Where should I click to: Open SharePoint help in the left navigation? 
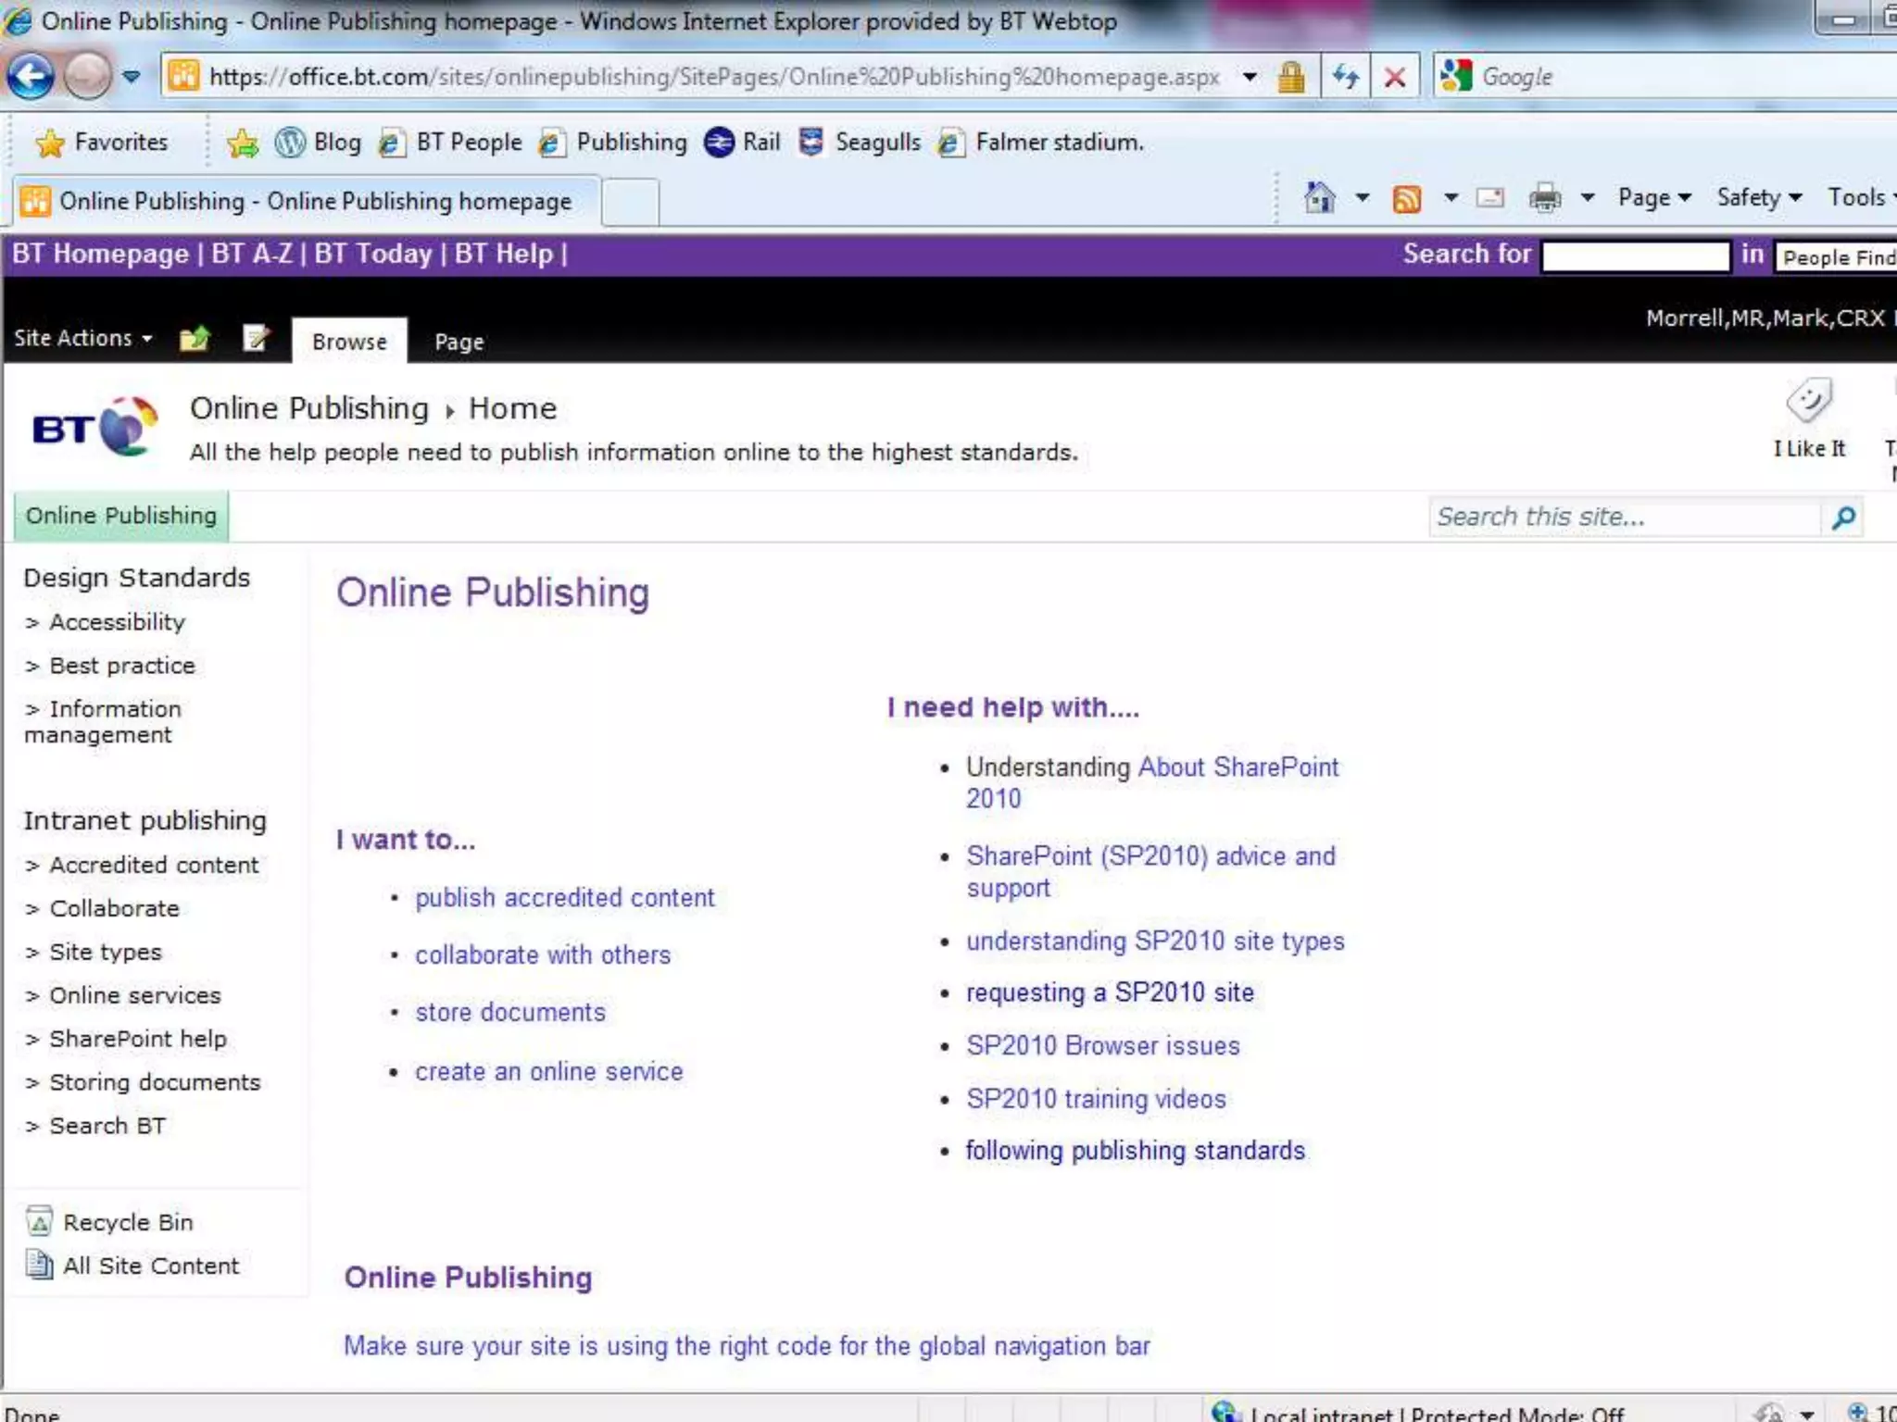(137, 1039)
